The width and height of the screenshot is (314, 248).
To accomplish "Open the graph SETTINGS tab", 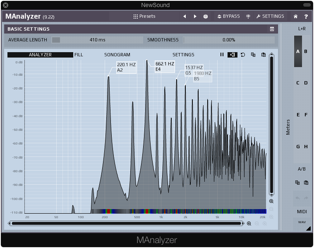I will pyautogui.click(x=183, y=55).
